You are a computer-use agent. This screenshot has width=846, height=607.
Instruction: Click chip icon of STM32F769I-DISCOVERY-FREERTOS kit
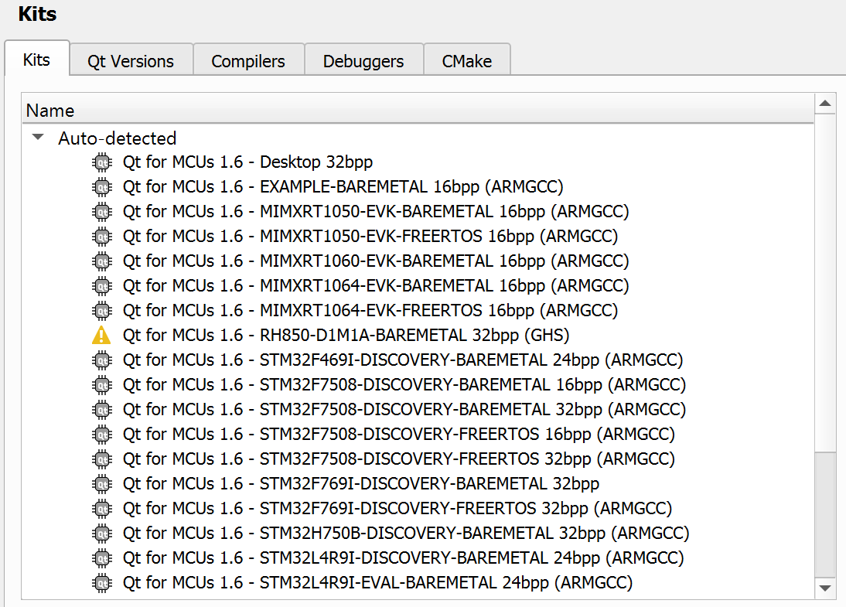101,509
